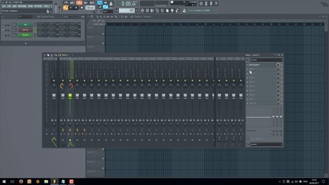Mute Track 15 via its green LED in Playlist
This screenshot has width=329, height=185.
[103, 168]
